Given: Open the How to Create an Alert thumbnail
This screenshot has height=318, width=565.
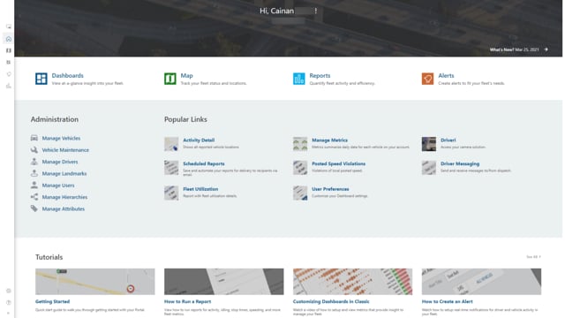Looking at the screenshot, I should [481, 281].
